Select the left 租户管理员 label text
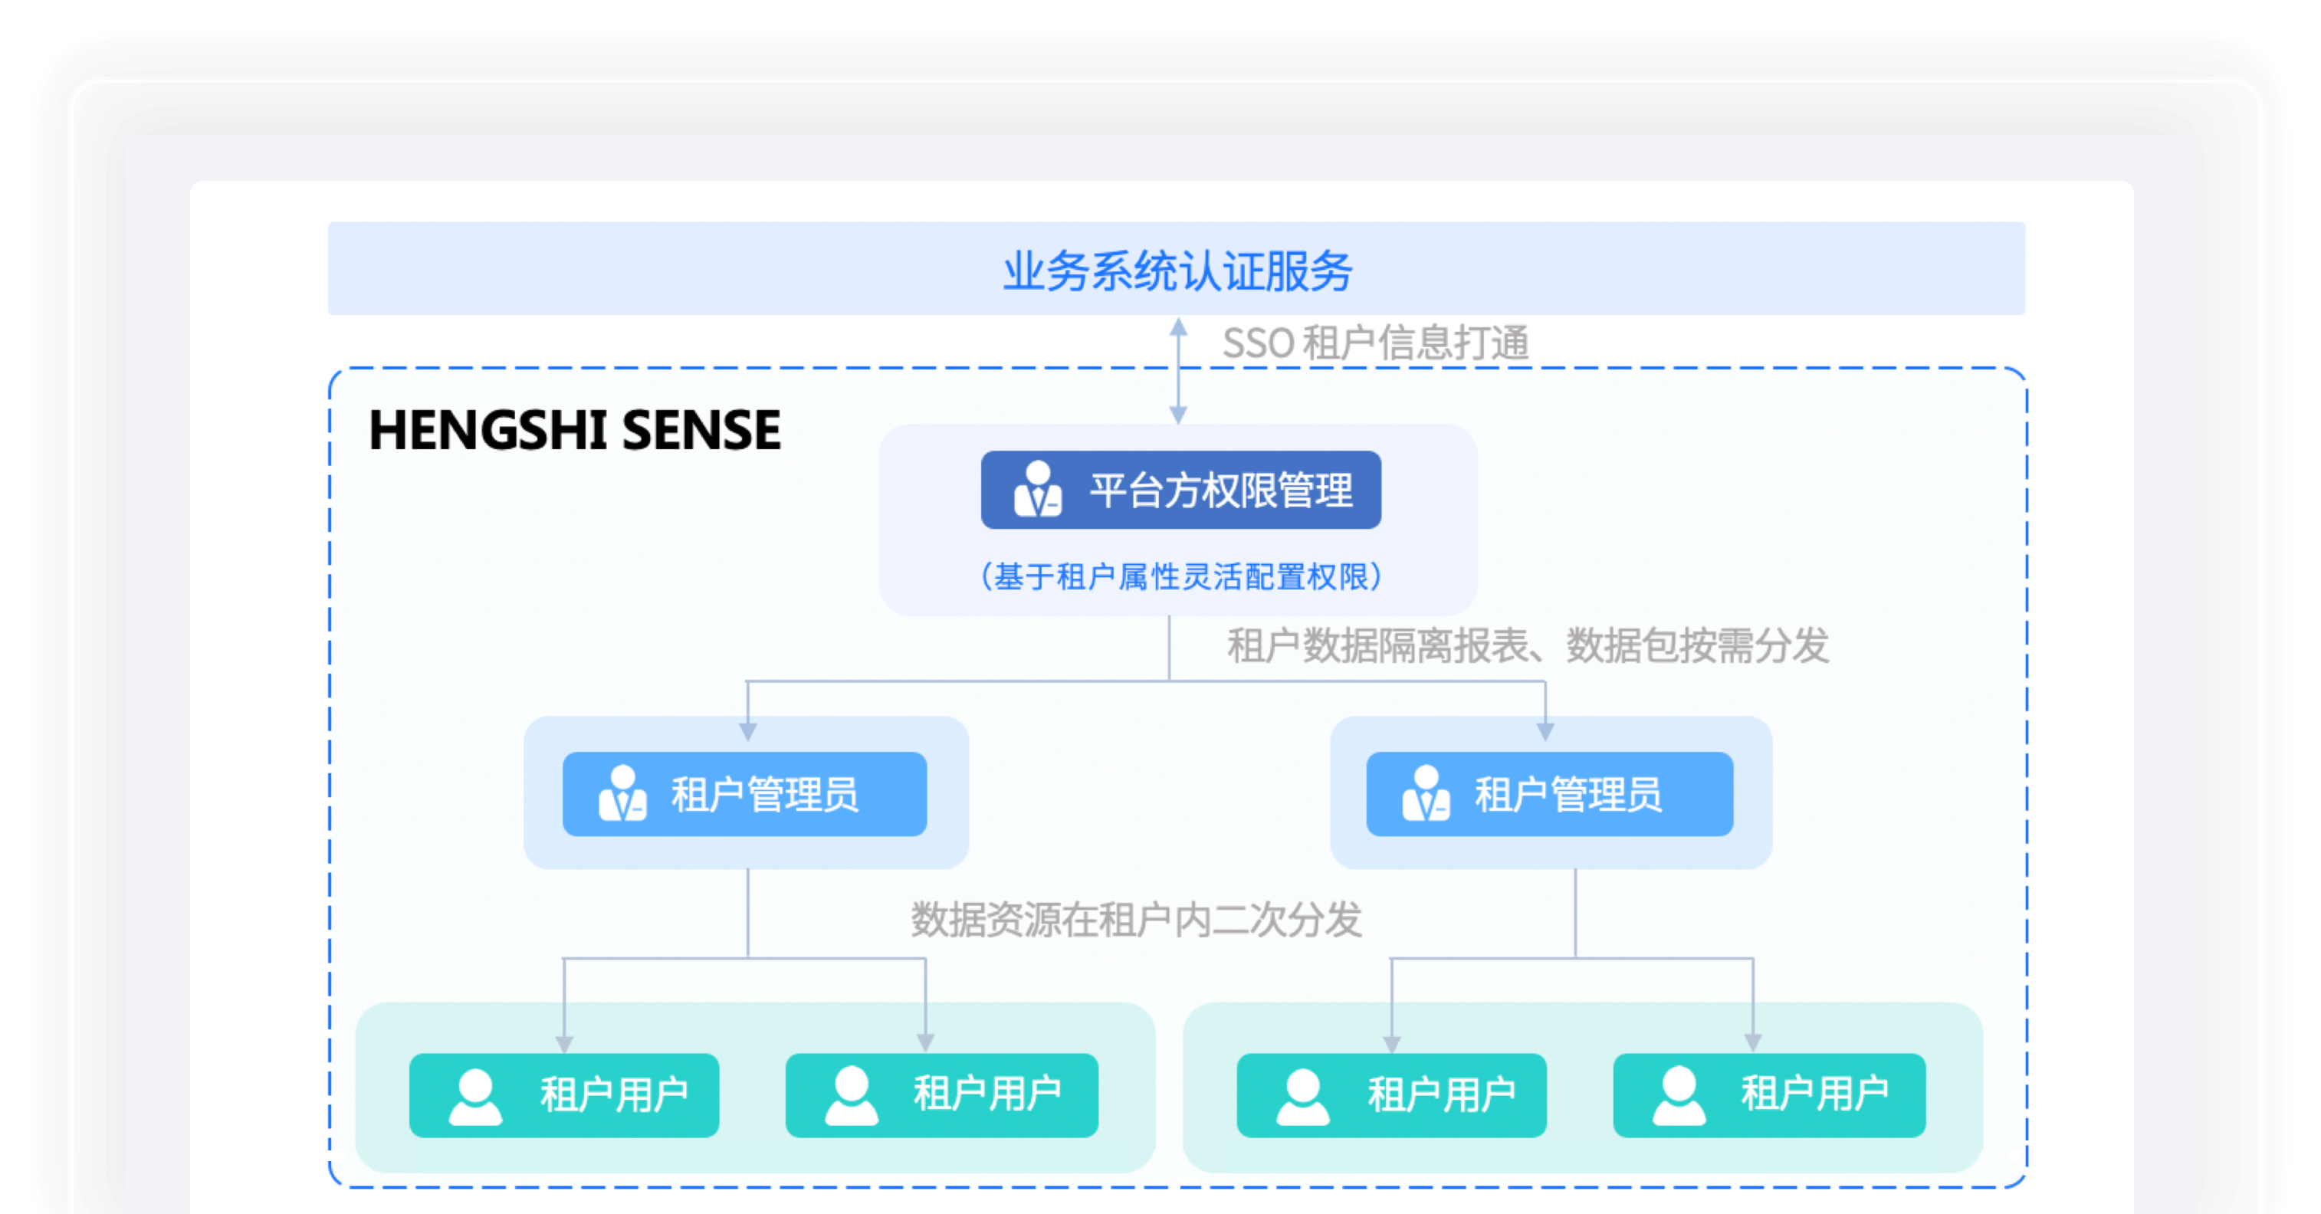This screenshot has width=2321, height=1214. click(765, 794)
